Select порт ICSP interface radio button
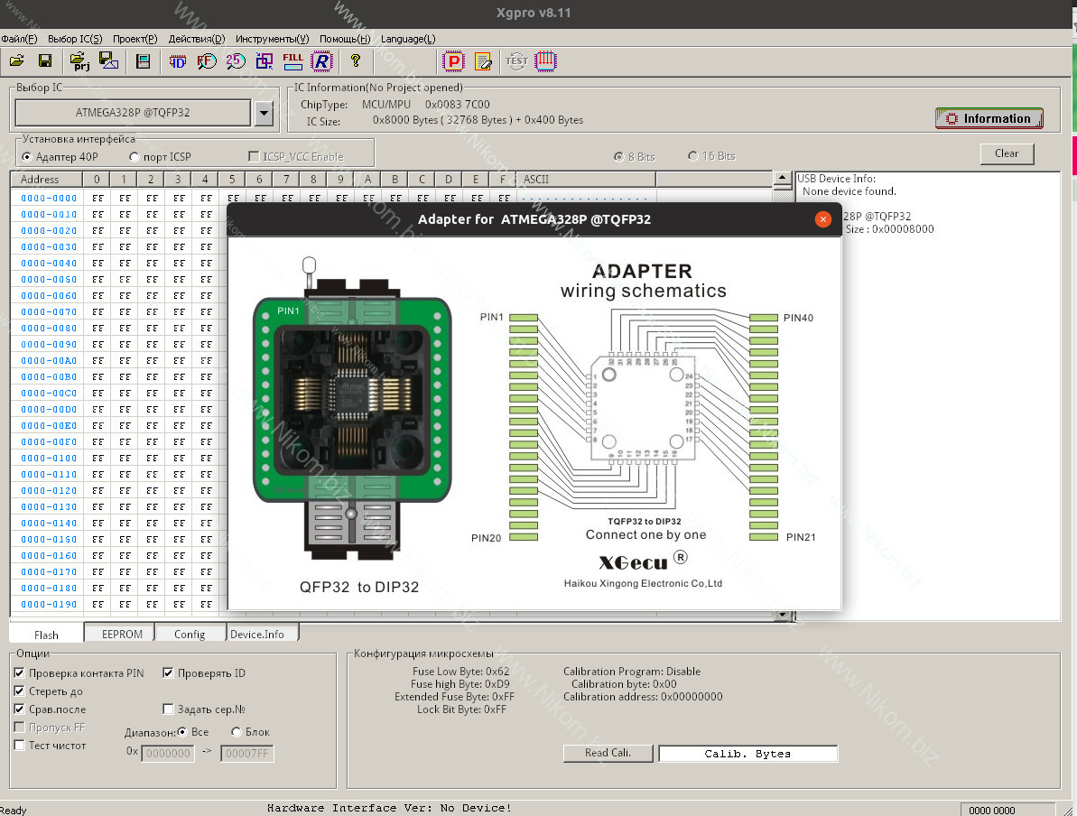1077x816 pixels. coord(134,156)
